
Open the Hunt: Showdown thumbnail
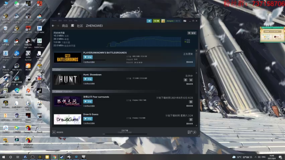pyautogui.click(x=67, y=79)
